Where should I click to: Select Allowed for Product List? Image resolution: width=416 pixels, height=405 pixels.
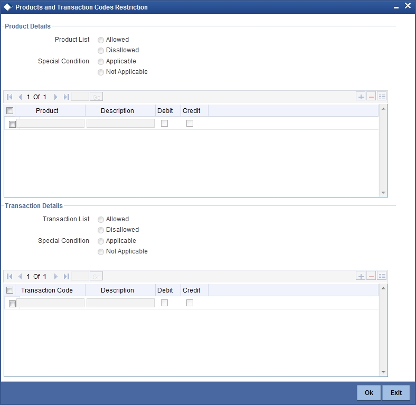(x=100, y=40)
